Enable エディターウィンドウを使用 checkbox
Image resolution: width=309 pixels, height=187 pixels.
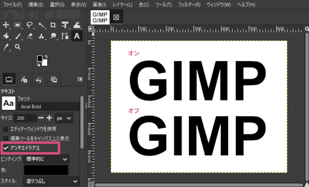pyautogui.click(x=6, y=129)
